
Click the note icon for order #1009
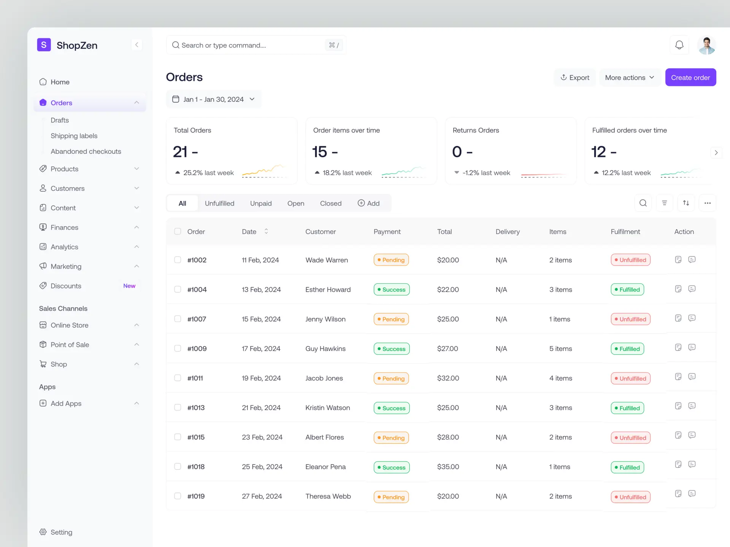coord(678,347)
